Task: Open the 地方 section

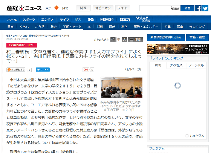Action: click(78, 20)
